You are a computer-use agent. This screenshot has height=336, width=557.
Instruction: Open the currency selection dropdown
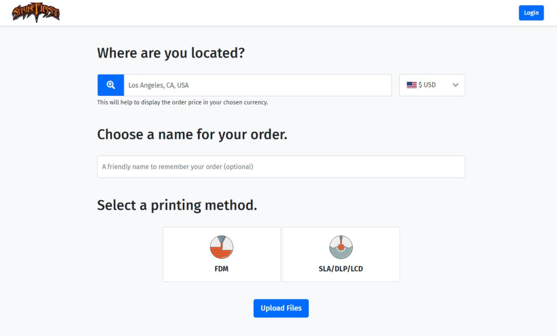(432, 85)
